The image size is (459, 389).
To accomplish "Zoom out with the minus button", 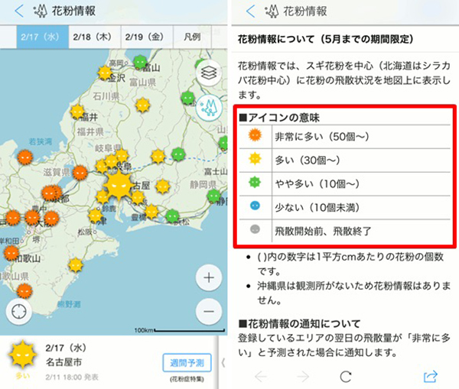I will 208,312.
